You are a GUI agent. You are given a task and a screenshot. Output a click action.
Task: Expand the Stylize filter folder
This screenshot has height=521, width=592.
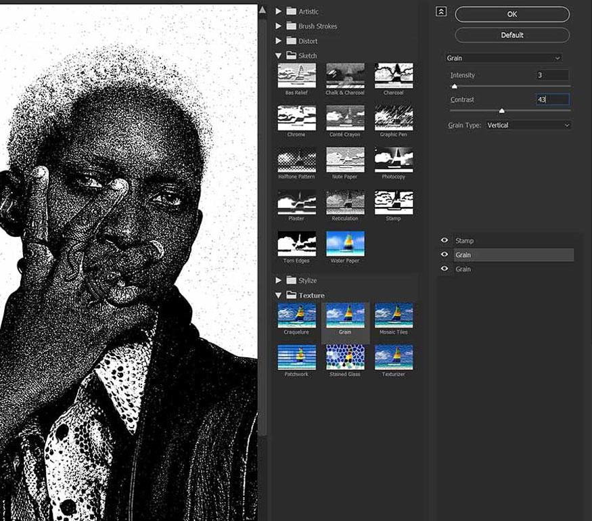(x=278, y=280)
